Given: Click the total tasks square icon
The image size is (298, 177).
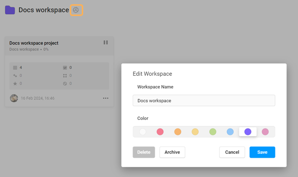Looking at the screenshot, I should [15, 68].
